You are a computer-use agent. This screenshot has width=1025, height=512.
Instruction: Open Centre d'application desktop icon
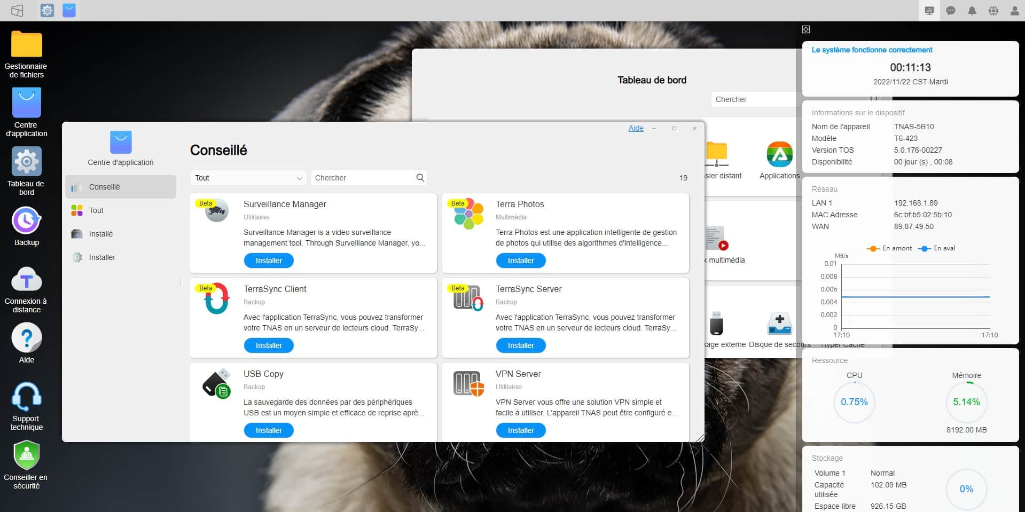26,113
